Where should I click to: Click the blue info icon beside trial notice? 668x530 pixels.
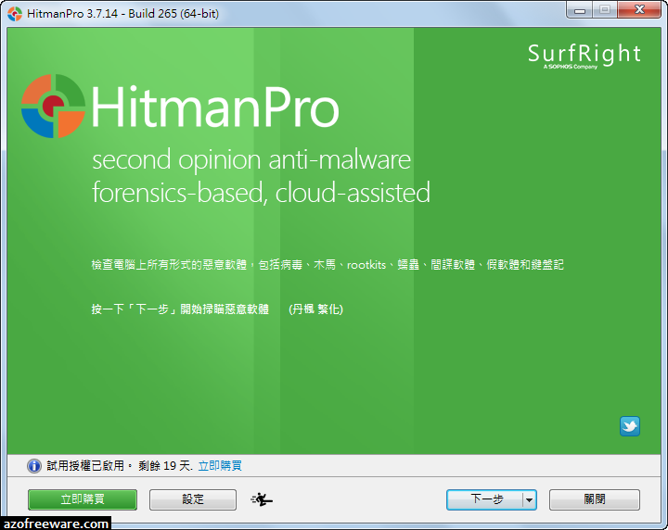pos(34,466)
